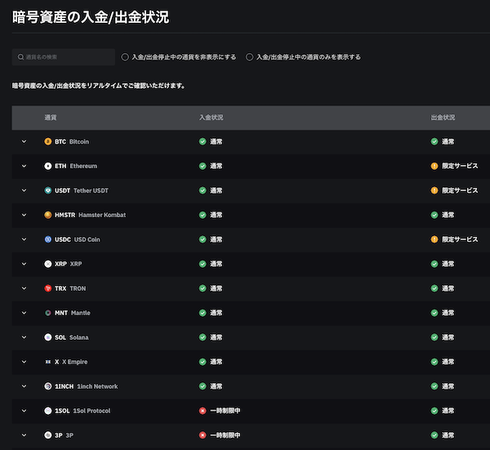Click the Tether USDT name text
Screen dimensions: 490x450
(x=91, y=190)
